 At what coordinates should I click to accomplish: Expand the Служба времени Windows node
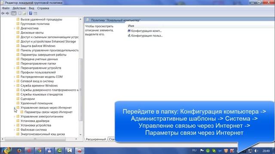tap(14, 86)
